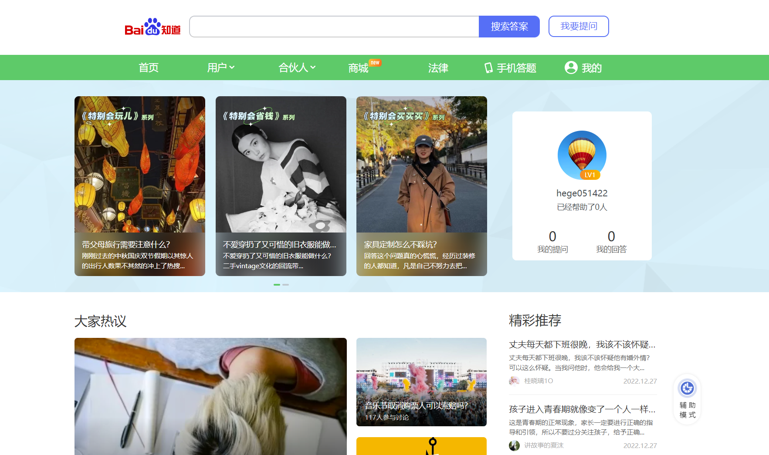Viewport: 769px width, 455px height.
Task: View 我的提问 count
Action: coord(552,242)
